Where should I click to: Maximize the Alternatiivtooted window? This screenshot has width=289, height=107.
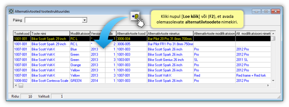point(266,11)
